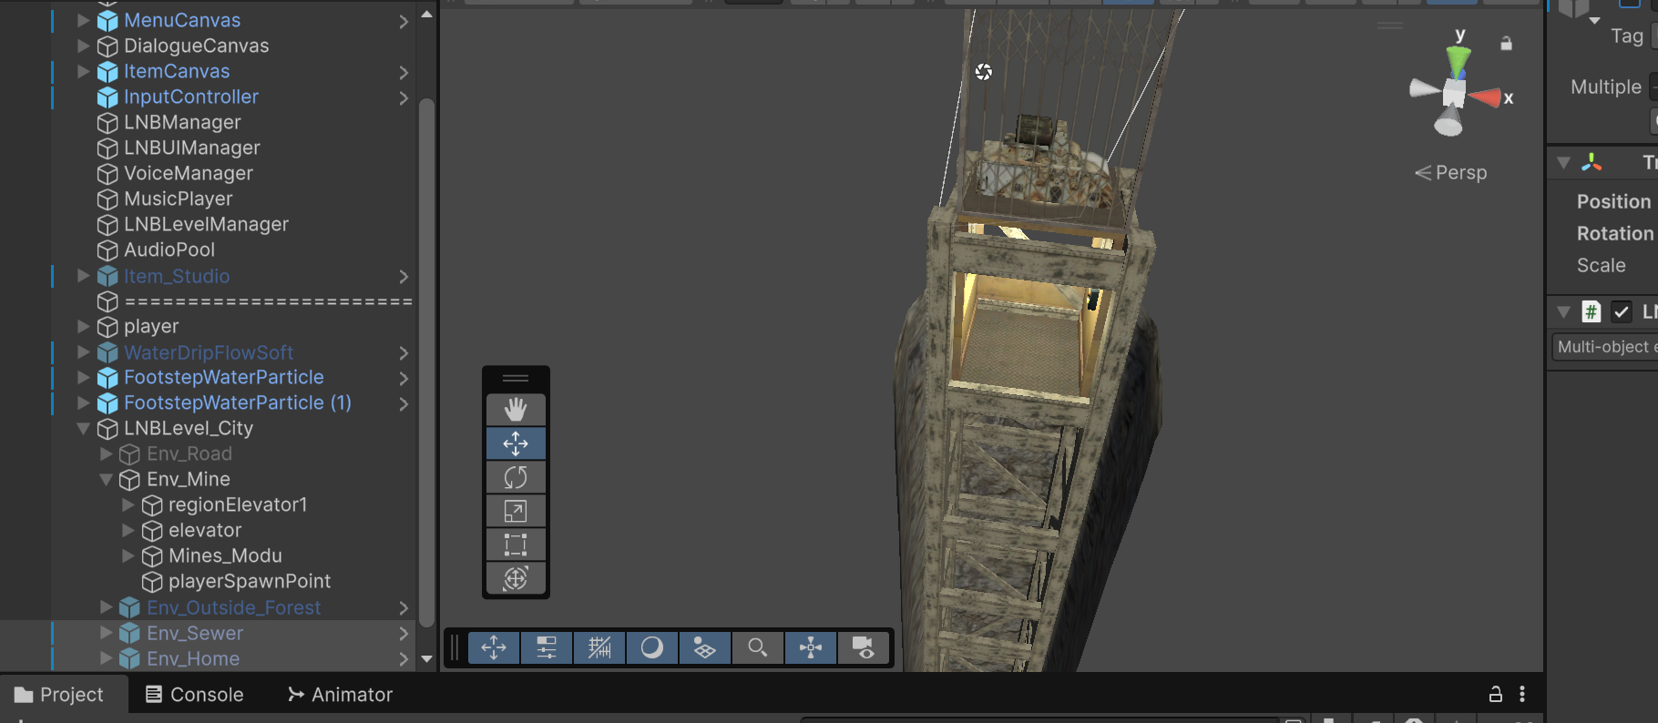This screenshot has height=723, width=1658.
Task: Toggle the bottom panel lock icon
Action: click(1496, 695)
